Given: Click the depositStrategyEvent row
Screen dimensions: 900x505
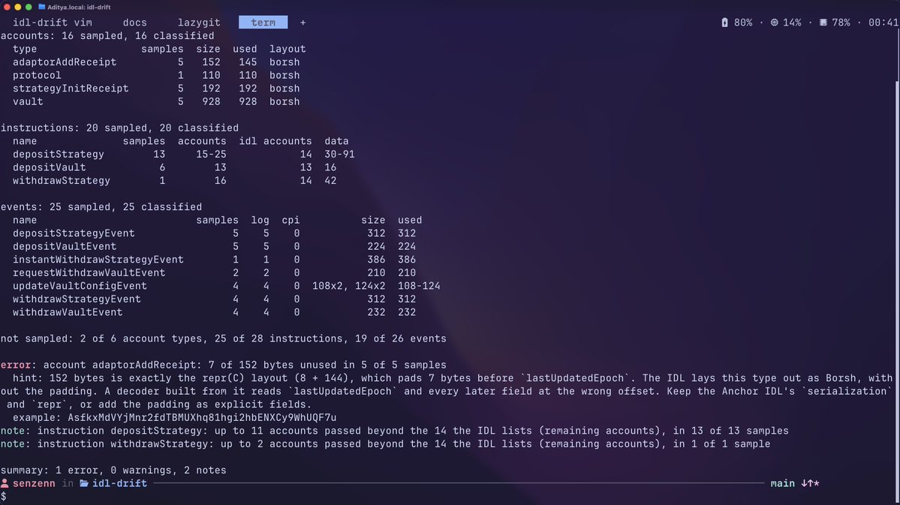Looking at the screenshot, I should click(x=214, y=233).
